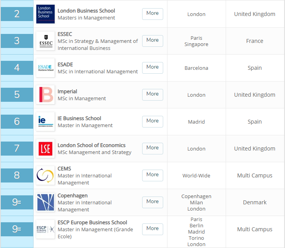Viewport: 285px width, 248px height.
Task: Click the Imperial B logo
Action: [45, 95]
